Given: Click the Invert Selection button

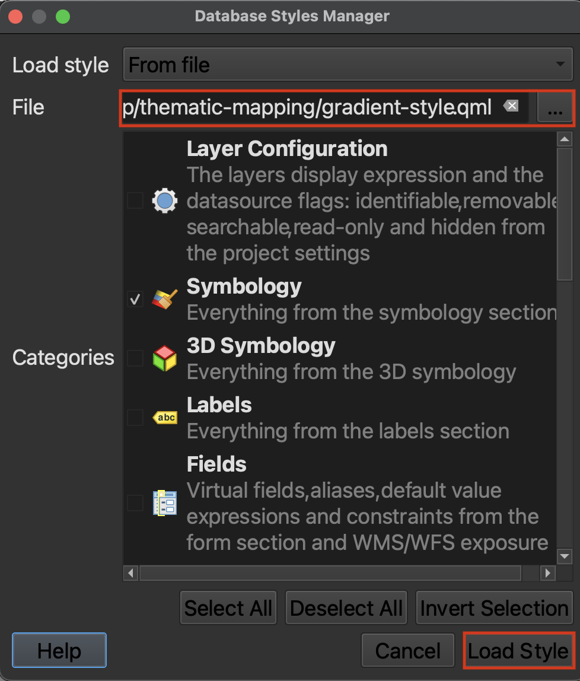Looking at the screenshot, I should (495, 608).
